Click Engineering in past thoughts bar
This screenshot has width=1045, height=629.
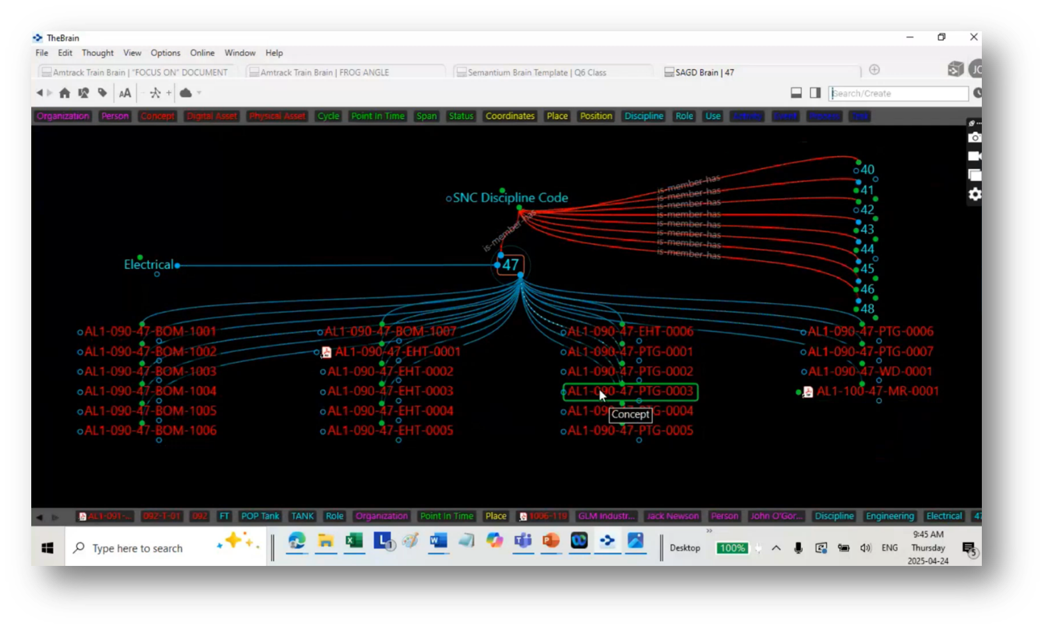click(x=889, y=516)
